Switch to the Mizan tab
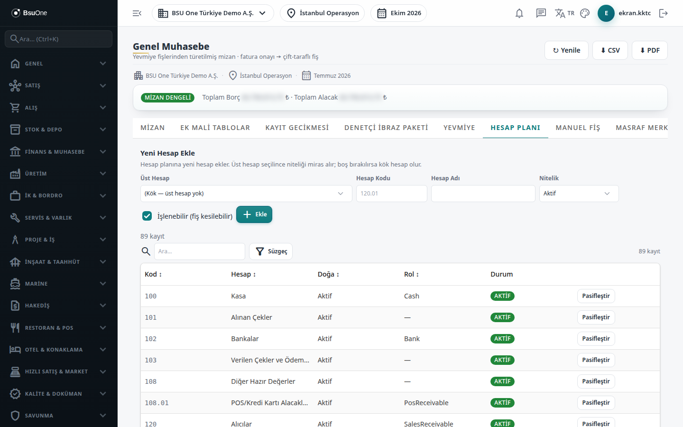The image size is (683, 427). point(153,128)
